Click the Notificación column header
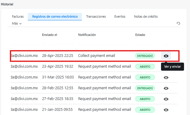 tap(87, 35)
